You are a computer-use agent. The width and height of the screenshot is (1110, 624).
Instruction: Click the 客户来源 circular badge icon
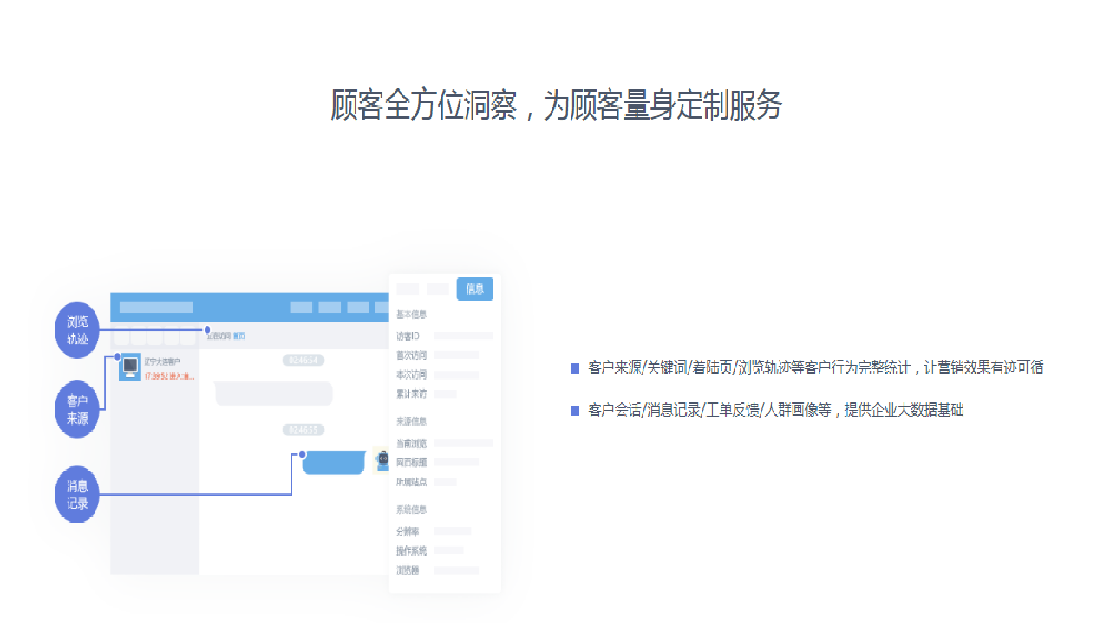tap(76, 406)
